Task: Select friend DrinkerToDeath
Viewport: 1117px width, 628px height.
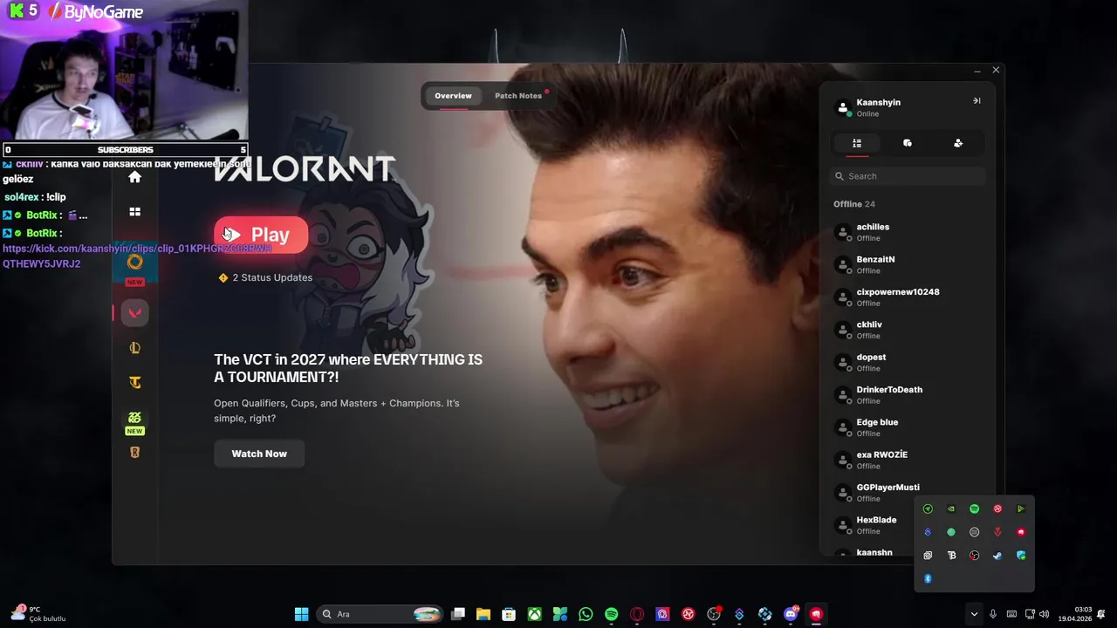Action: pos(908,395)
